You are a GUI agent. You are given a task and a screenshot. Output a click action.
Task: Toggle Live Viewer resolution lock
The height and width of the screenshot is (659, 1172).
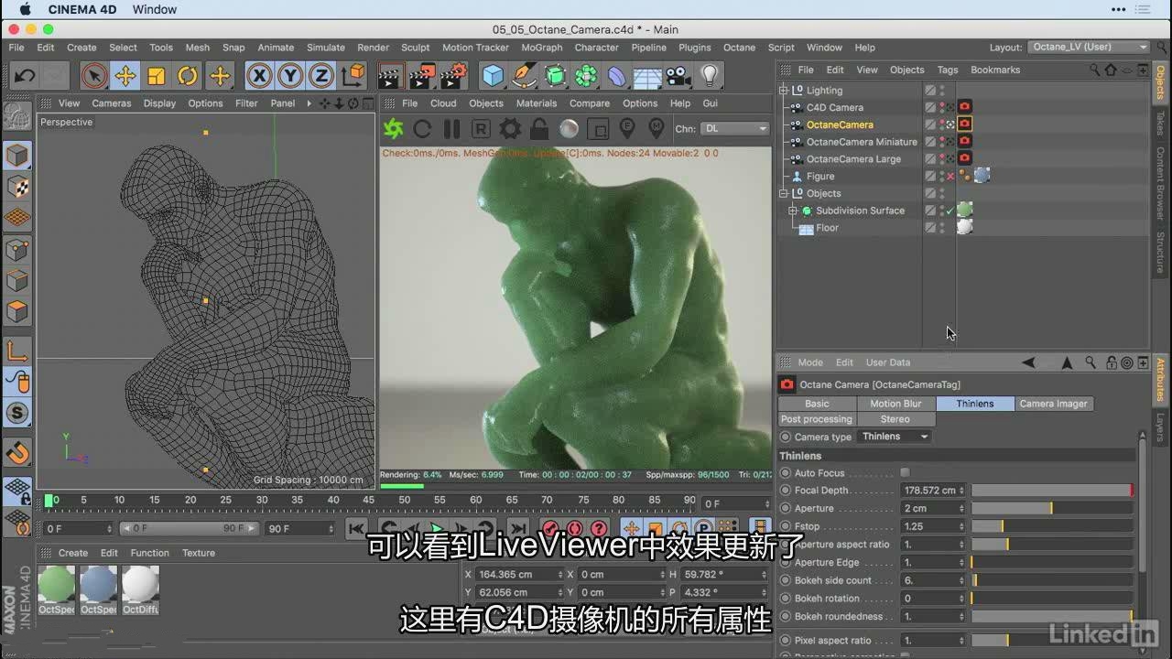coord(539,129)
